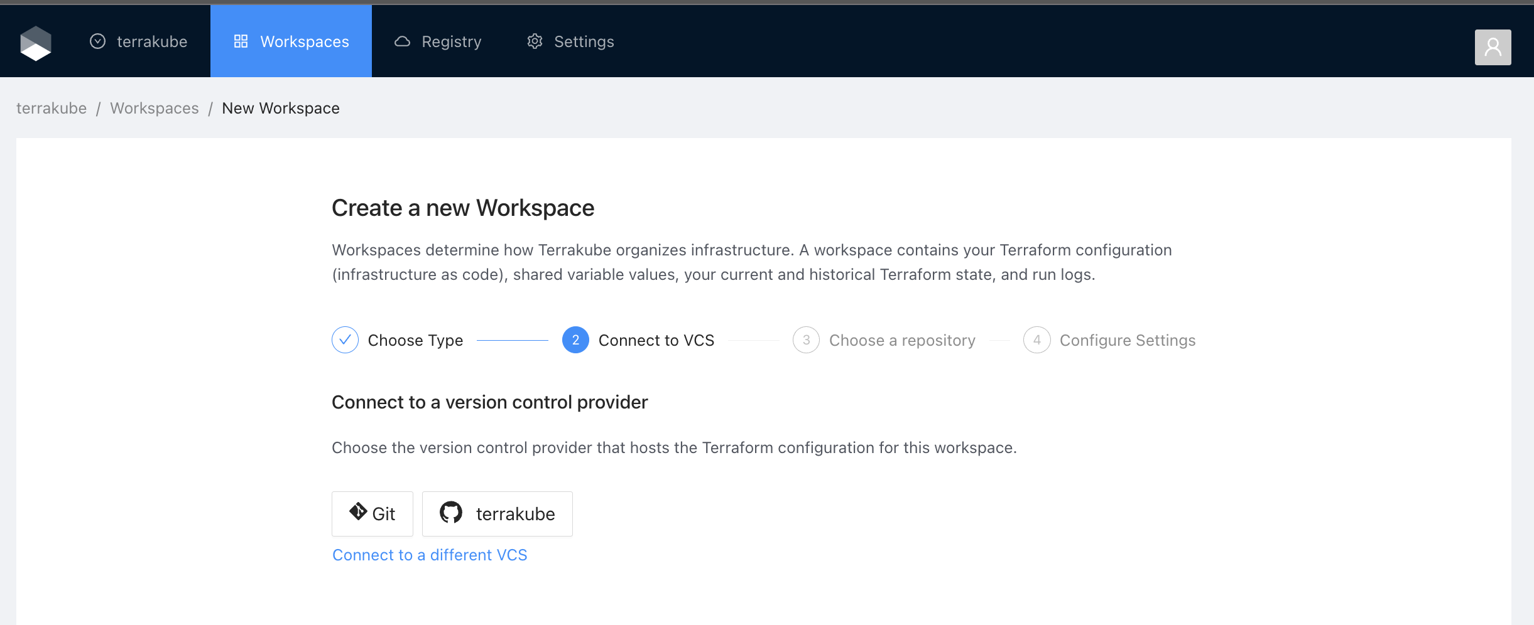Open the terrakube organization dropdown
Viewport: 1534px width, 625px height.
[x=139, y=41]
